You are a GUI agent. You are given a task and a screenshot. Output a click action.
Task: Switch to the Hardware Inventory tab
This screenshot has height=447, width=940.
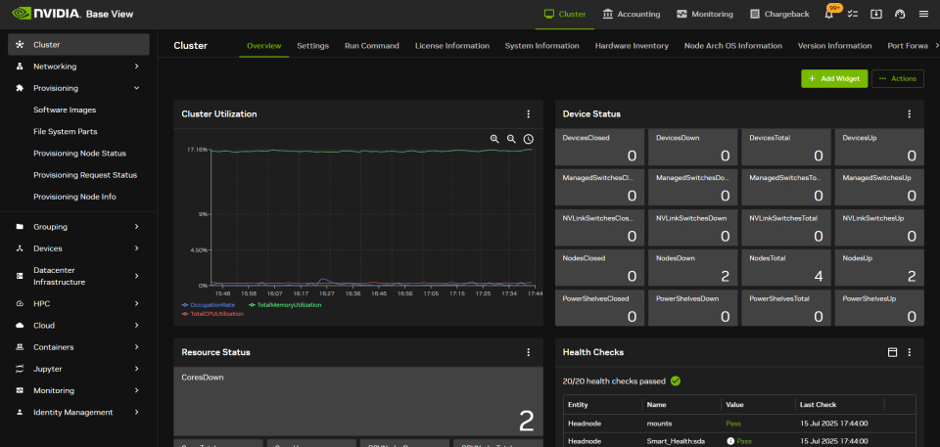(x=632, y=46)
